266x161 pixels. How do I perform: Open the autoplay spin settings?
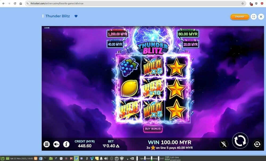tap(257, 144)
